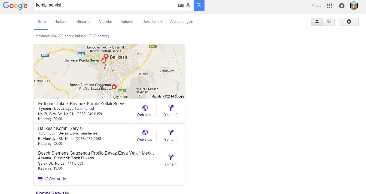This screenshot has height=194, width=366.
Task: Switch to the Görseller tab
Action: tap(83, 21)
